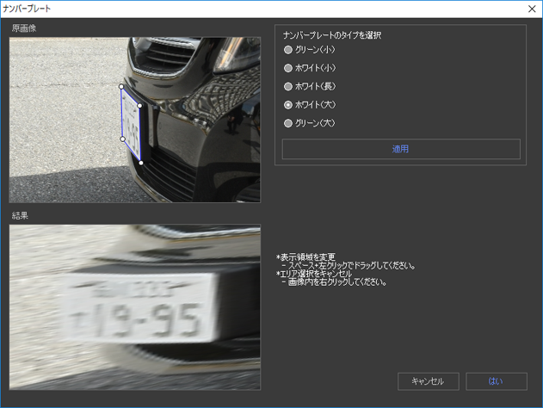
Task: Click the 原画像 panel label
Action: tap(24, 28)
